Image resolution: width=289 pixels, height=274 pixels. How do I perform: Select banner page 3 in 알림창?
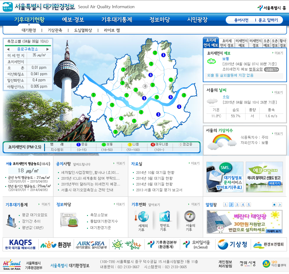(x=237, y=205)
